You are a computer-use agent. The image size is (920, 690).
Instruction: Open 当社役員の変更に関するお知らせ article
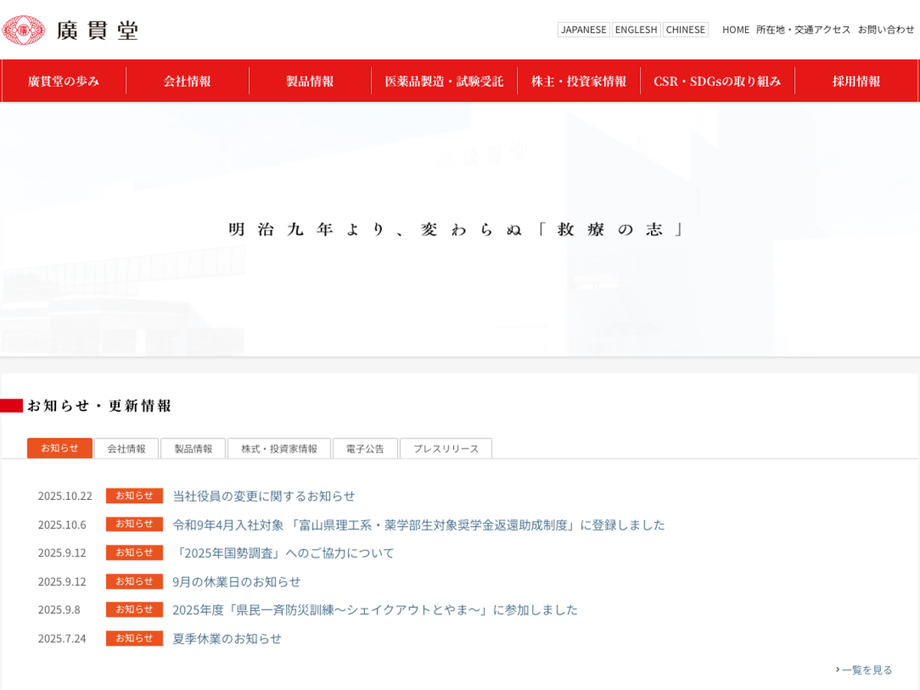point(264,496)
